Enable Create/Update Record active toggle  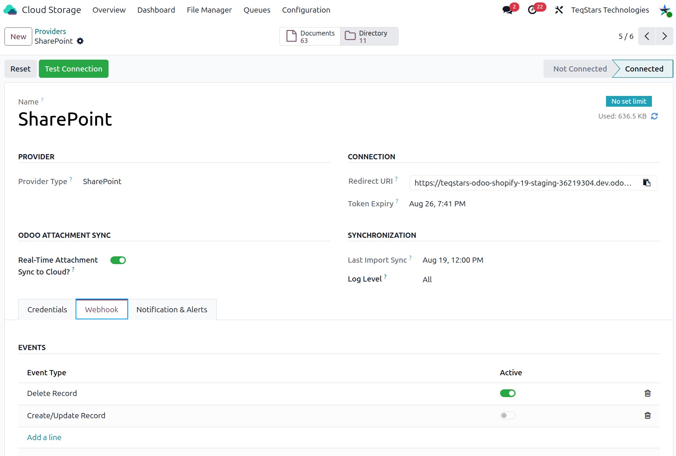(508, 416)
